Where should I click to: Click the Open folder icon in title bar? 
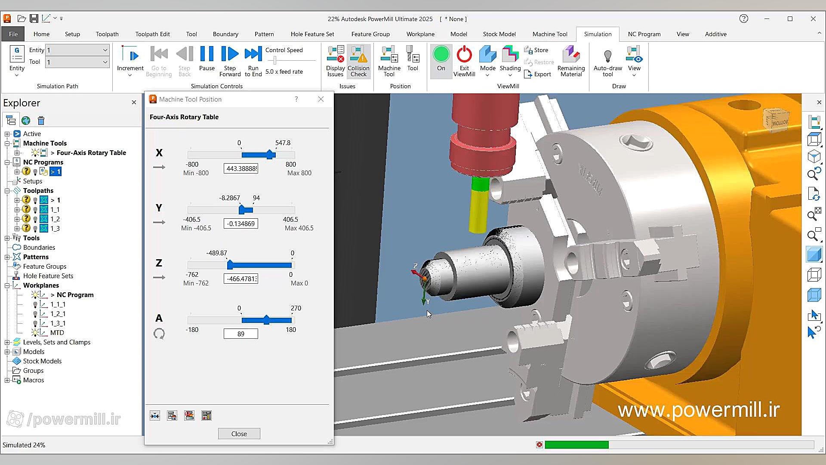[x=22, y=19]
